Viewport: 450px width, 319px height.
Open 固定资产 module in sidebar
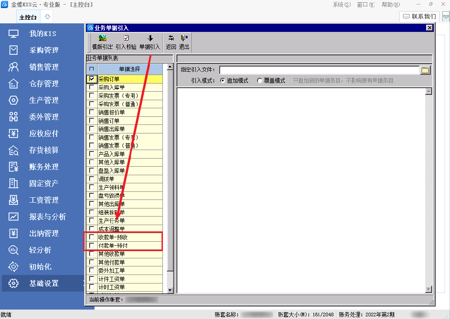pos(44,183)
